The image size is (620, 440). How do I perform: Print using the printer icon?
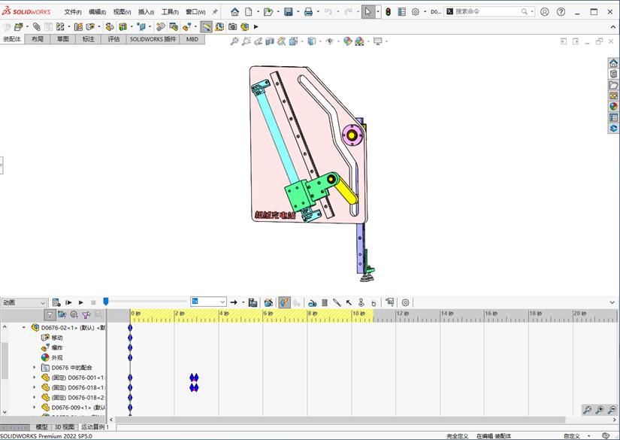pyautogui.click(x=308, y=12)
